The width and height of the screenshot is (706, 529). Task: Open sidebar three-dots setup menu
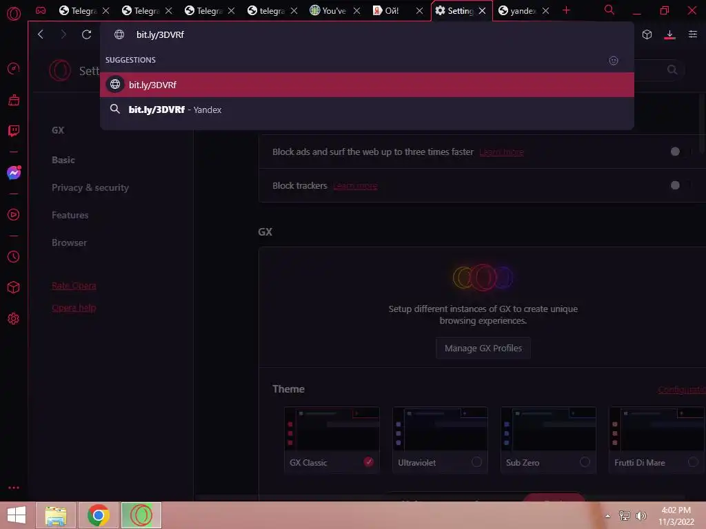pos(14,488)
